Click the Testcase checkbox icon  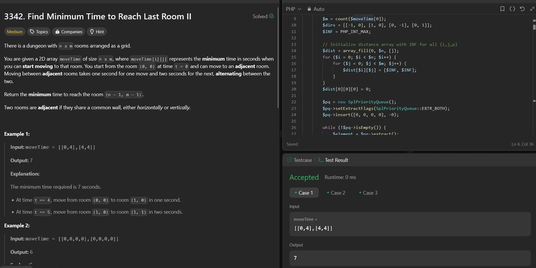click(x=289, y=160)
